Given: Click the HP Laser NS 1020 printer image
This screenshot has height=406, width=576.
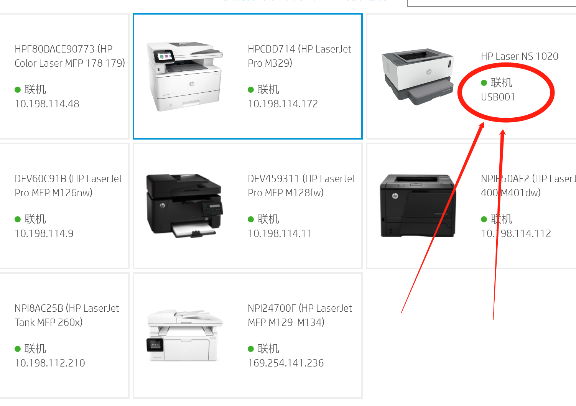Looking at the screenshot, I should tap(418, 77).
